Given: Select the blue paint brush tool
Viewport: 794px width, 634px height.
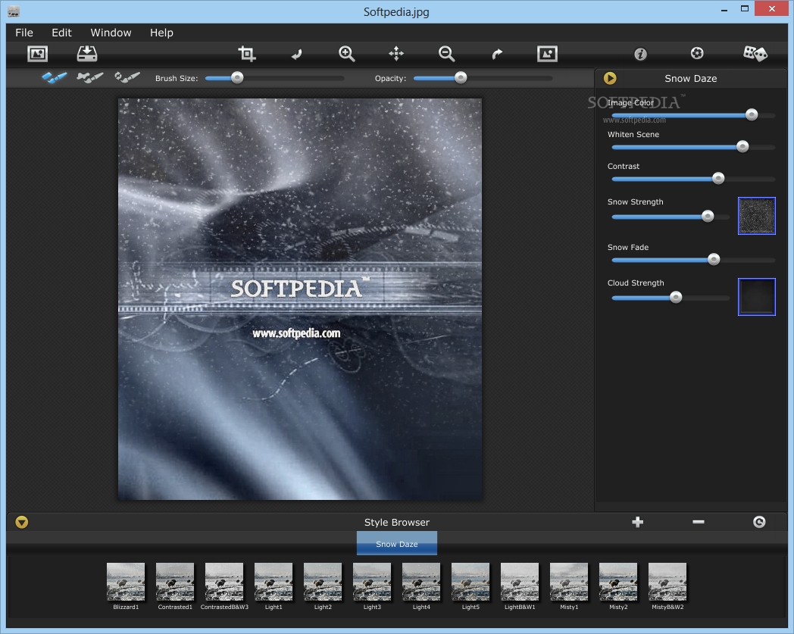Looking at the screenshot, I should [55, 77].
